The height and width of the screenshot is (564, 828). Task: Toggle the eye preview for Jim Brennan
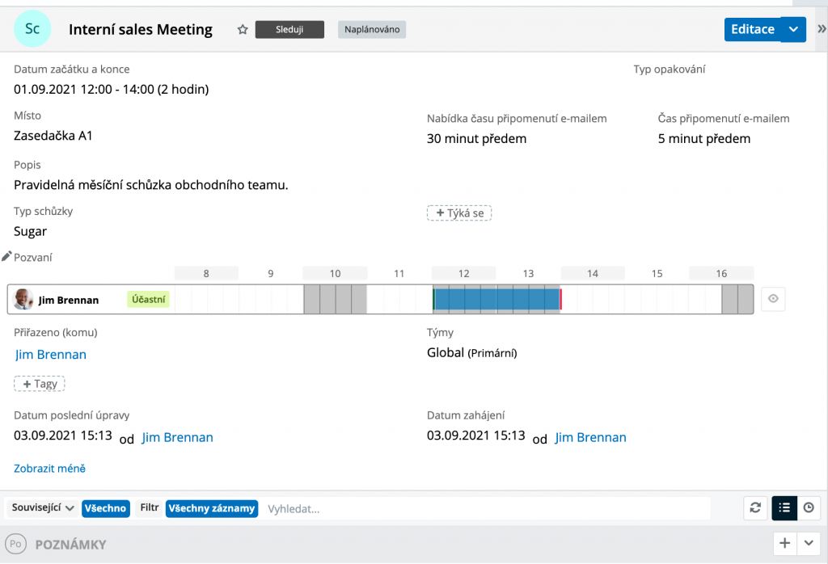point(773,299)
